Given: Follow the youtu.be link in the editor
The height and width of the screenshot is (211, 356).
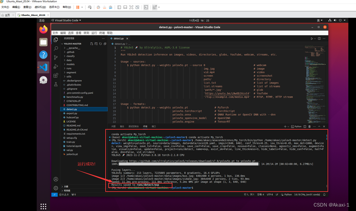Looking at the screenshot, I should [227, 93].
